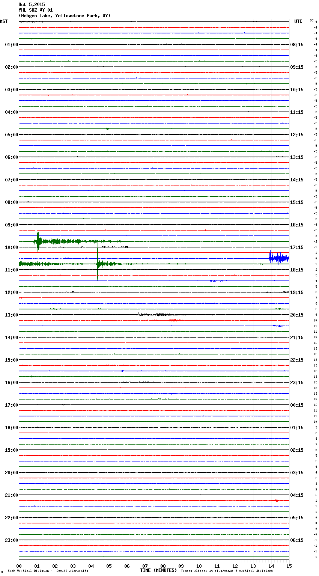The image size is (319, 576).
Task: Click the large green earthquake onset near minute 01
Action: pyautogui.click(x=38, y=241)
